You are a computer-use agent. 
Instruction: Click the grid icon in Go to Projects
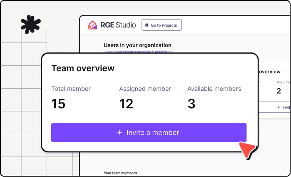[x=147, y=25]
